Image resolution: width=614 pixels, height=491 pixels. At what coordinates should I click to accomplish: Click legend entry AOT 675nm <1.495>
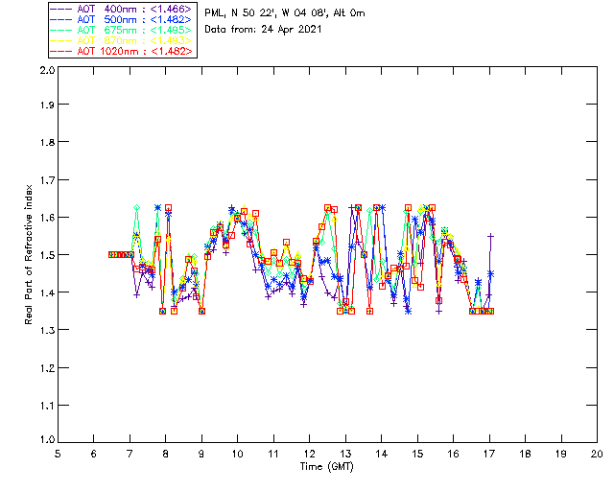[x=122, y=30]
